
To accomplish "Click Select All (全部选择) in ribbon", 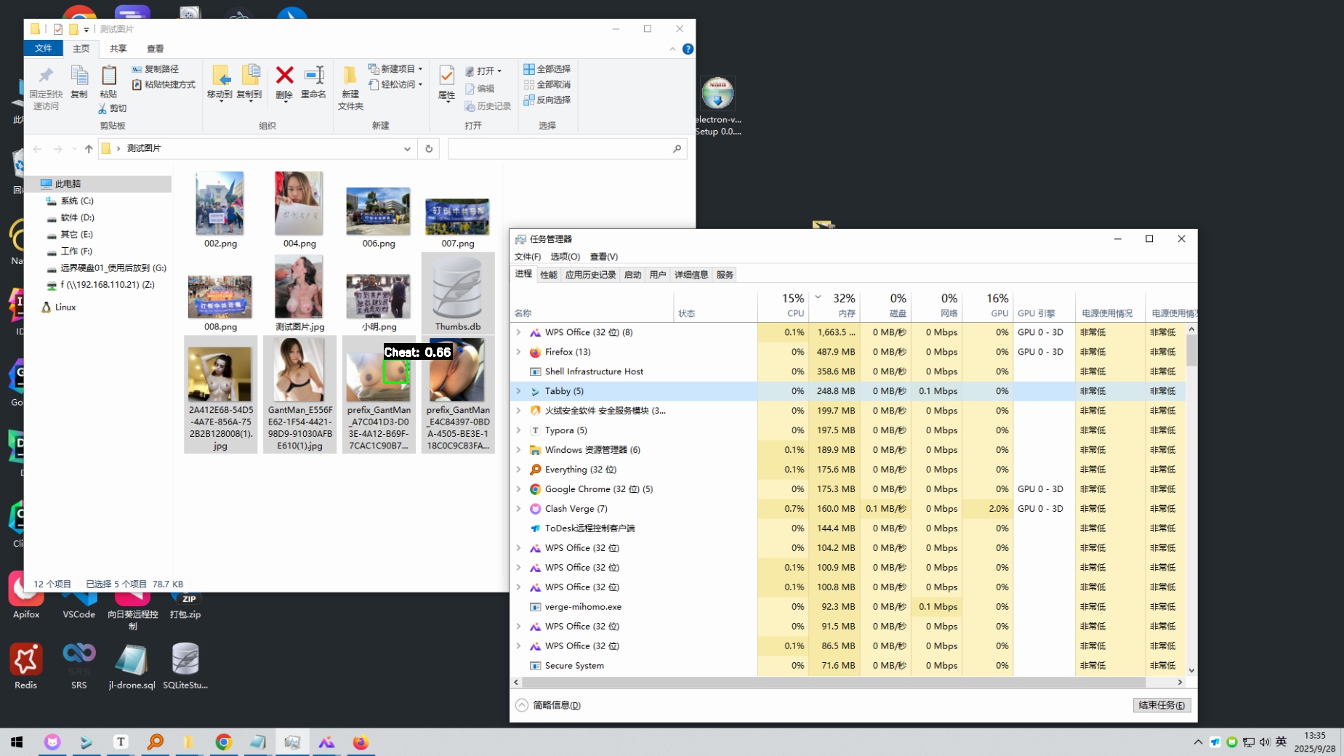I will pos(547,69).
